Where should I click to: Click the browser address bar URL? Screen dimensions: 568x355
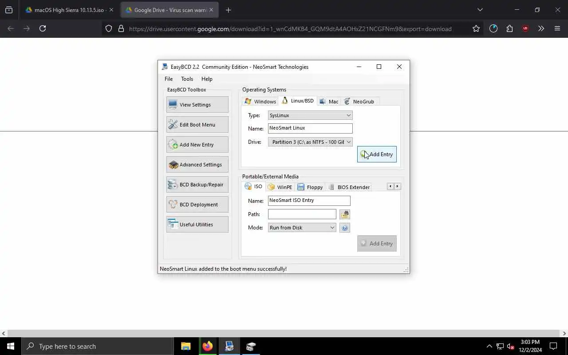[290, 29]
